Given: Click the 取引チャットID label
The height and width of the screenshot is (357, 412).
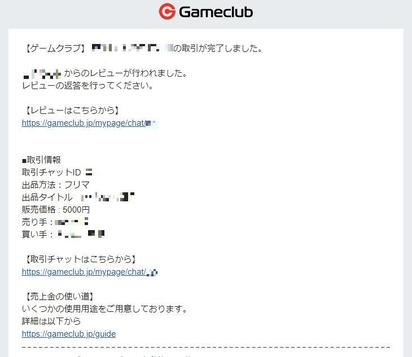Looking at the screenshot, I should pyautogui.click(x=51, y=173).
